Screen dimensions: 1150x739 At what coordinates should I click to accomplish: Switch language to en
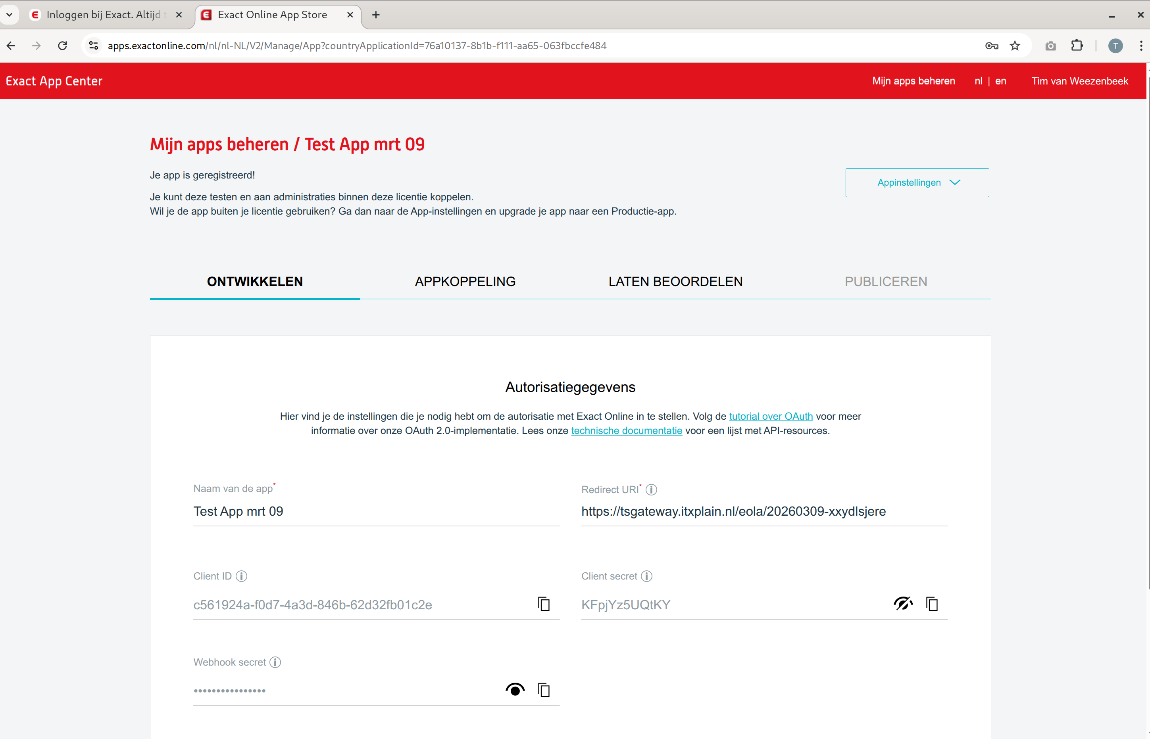1000,81
